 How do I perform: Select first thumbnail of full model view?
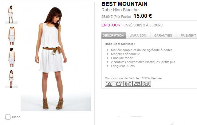(11, 14)
